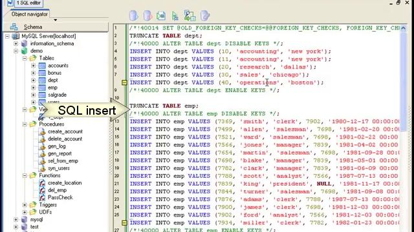Click the gen_log procedure icon
Viewport: 414px width, 232px height.
tap(42, 146)
